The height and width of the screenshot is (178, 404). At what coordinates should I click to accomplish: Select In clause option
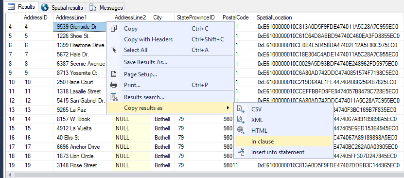(x=283, y=141)
